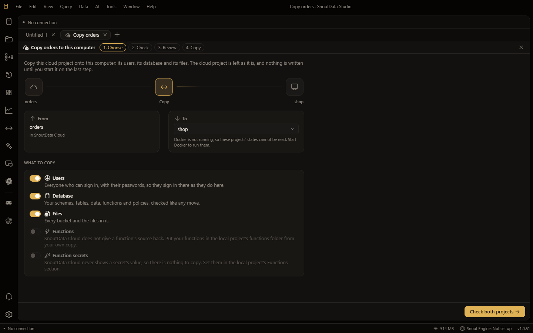
Task: Open the AI menu
Action: 97,7
